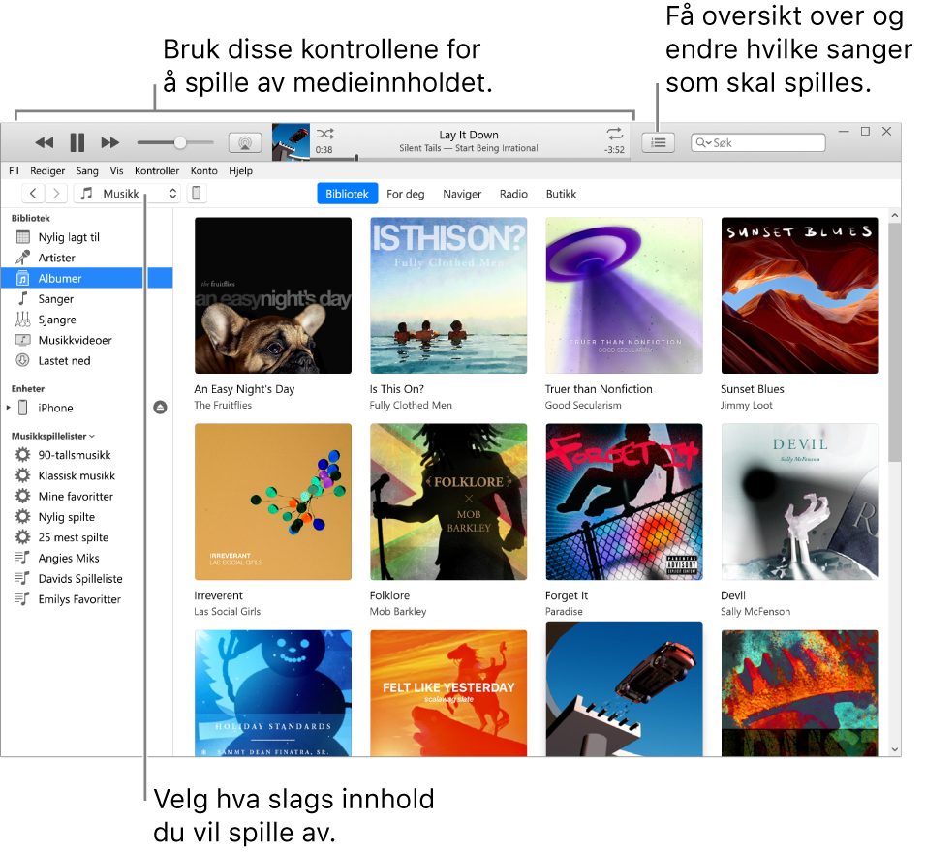Switch to the Radio tab

[513, 194]
